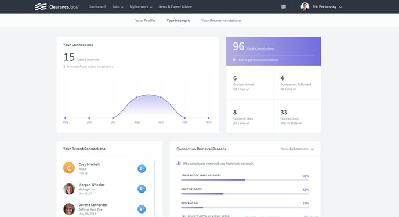This screenshot has width=399, height=217.
Task: Click the Nov data point on chart
Action: click(208, 118)
